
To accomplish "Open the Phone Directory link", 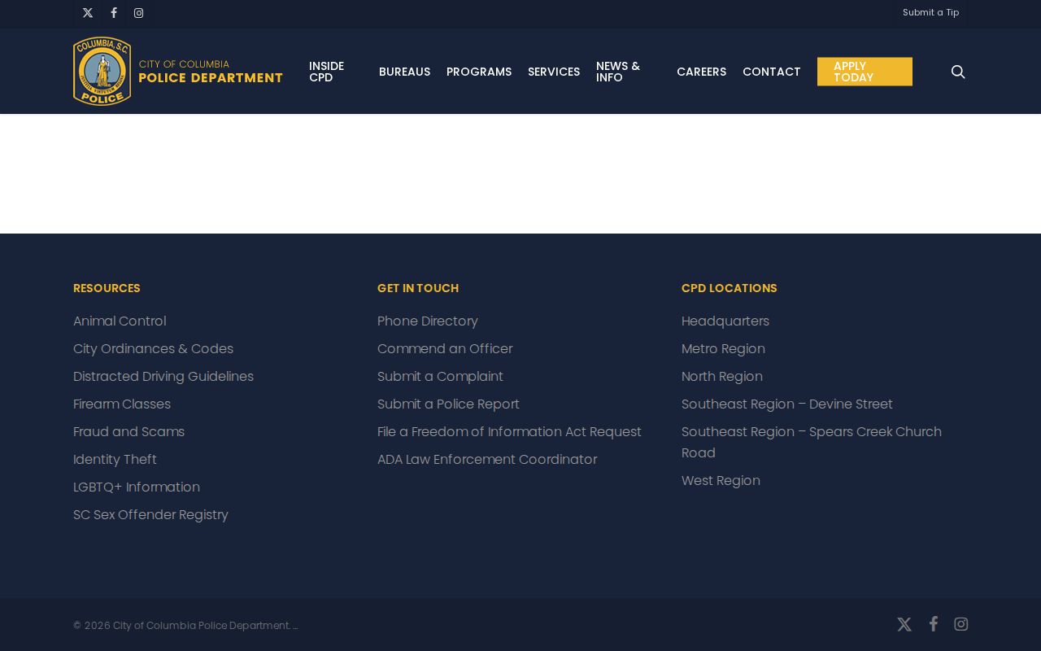I will pos(428,321).
